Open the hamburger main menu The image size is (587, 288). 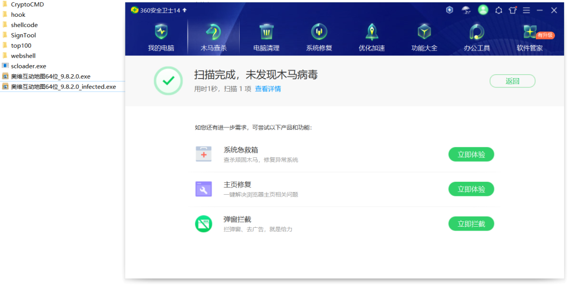tap(526, 10)
